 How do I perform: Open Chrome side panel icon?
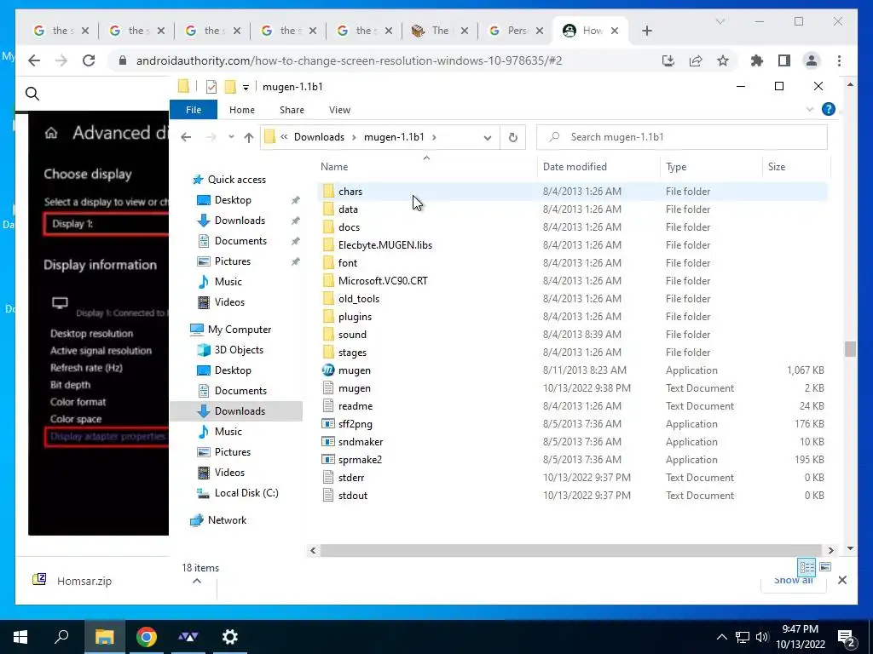(x=784, y=60)
